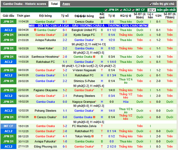
Task: Click the JPN D1 league badge for 11/04/26
Action: coord(8,22)
